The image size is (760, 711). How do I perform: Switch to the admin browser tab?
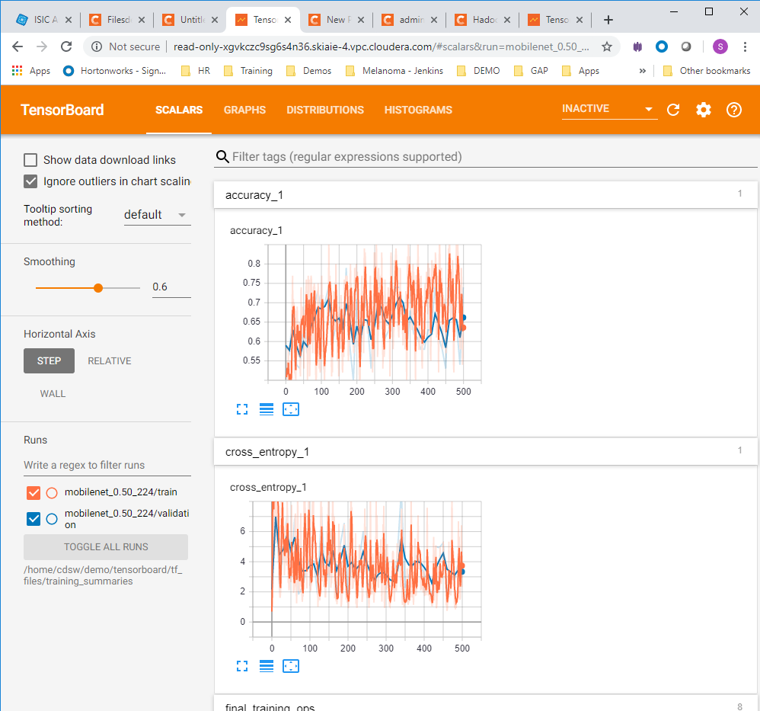point(410,20)
